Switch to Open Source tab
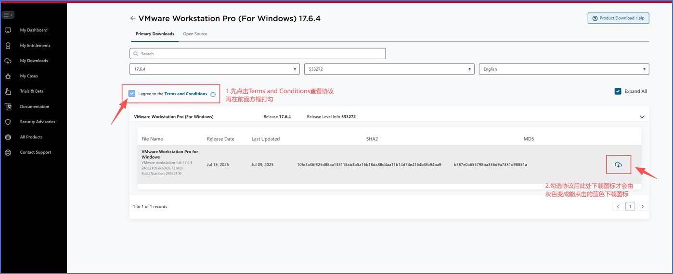This screenshot has width=673, height=274. [x=195, y=34]
